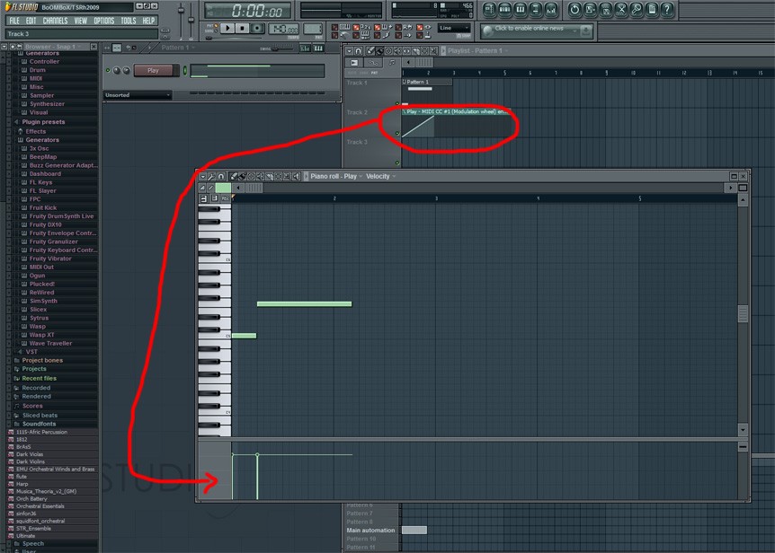Select the paint brush tool in Piano roll

click(x=242, y=176)
